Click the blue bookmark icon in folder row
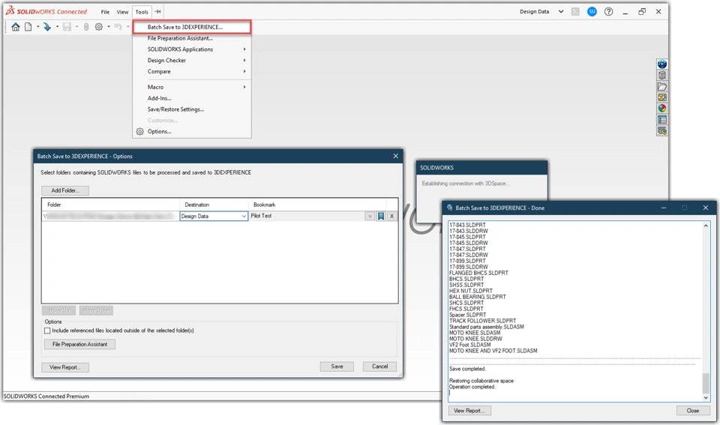720x425 pixels. pyautogui.click(x=381, y=216)
